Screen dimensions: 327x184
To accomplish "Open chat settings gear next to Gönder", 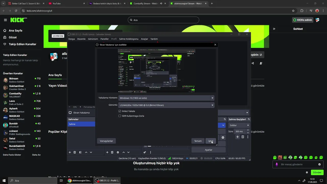I will (x=307, y=172).
